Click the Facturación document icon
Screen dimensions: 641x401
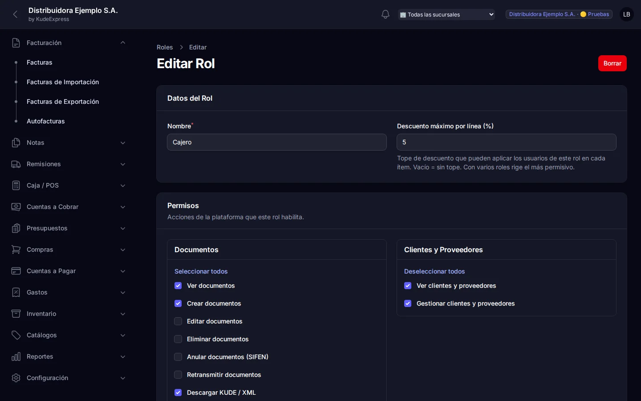16,43
